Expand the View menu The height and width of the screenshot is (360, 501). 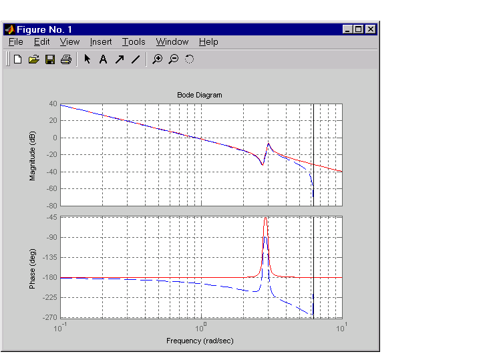point(69,41)
